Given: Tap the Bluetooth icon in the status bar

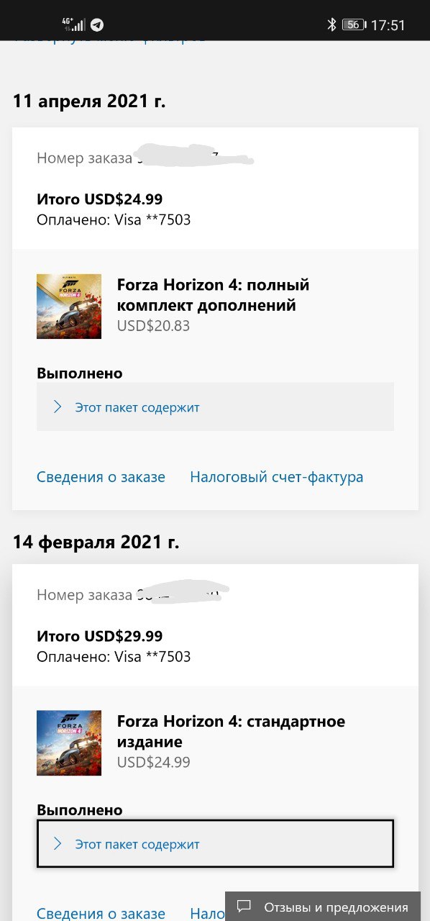Looking at the screenshot, I should 331,25.
